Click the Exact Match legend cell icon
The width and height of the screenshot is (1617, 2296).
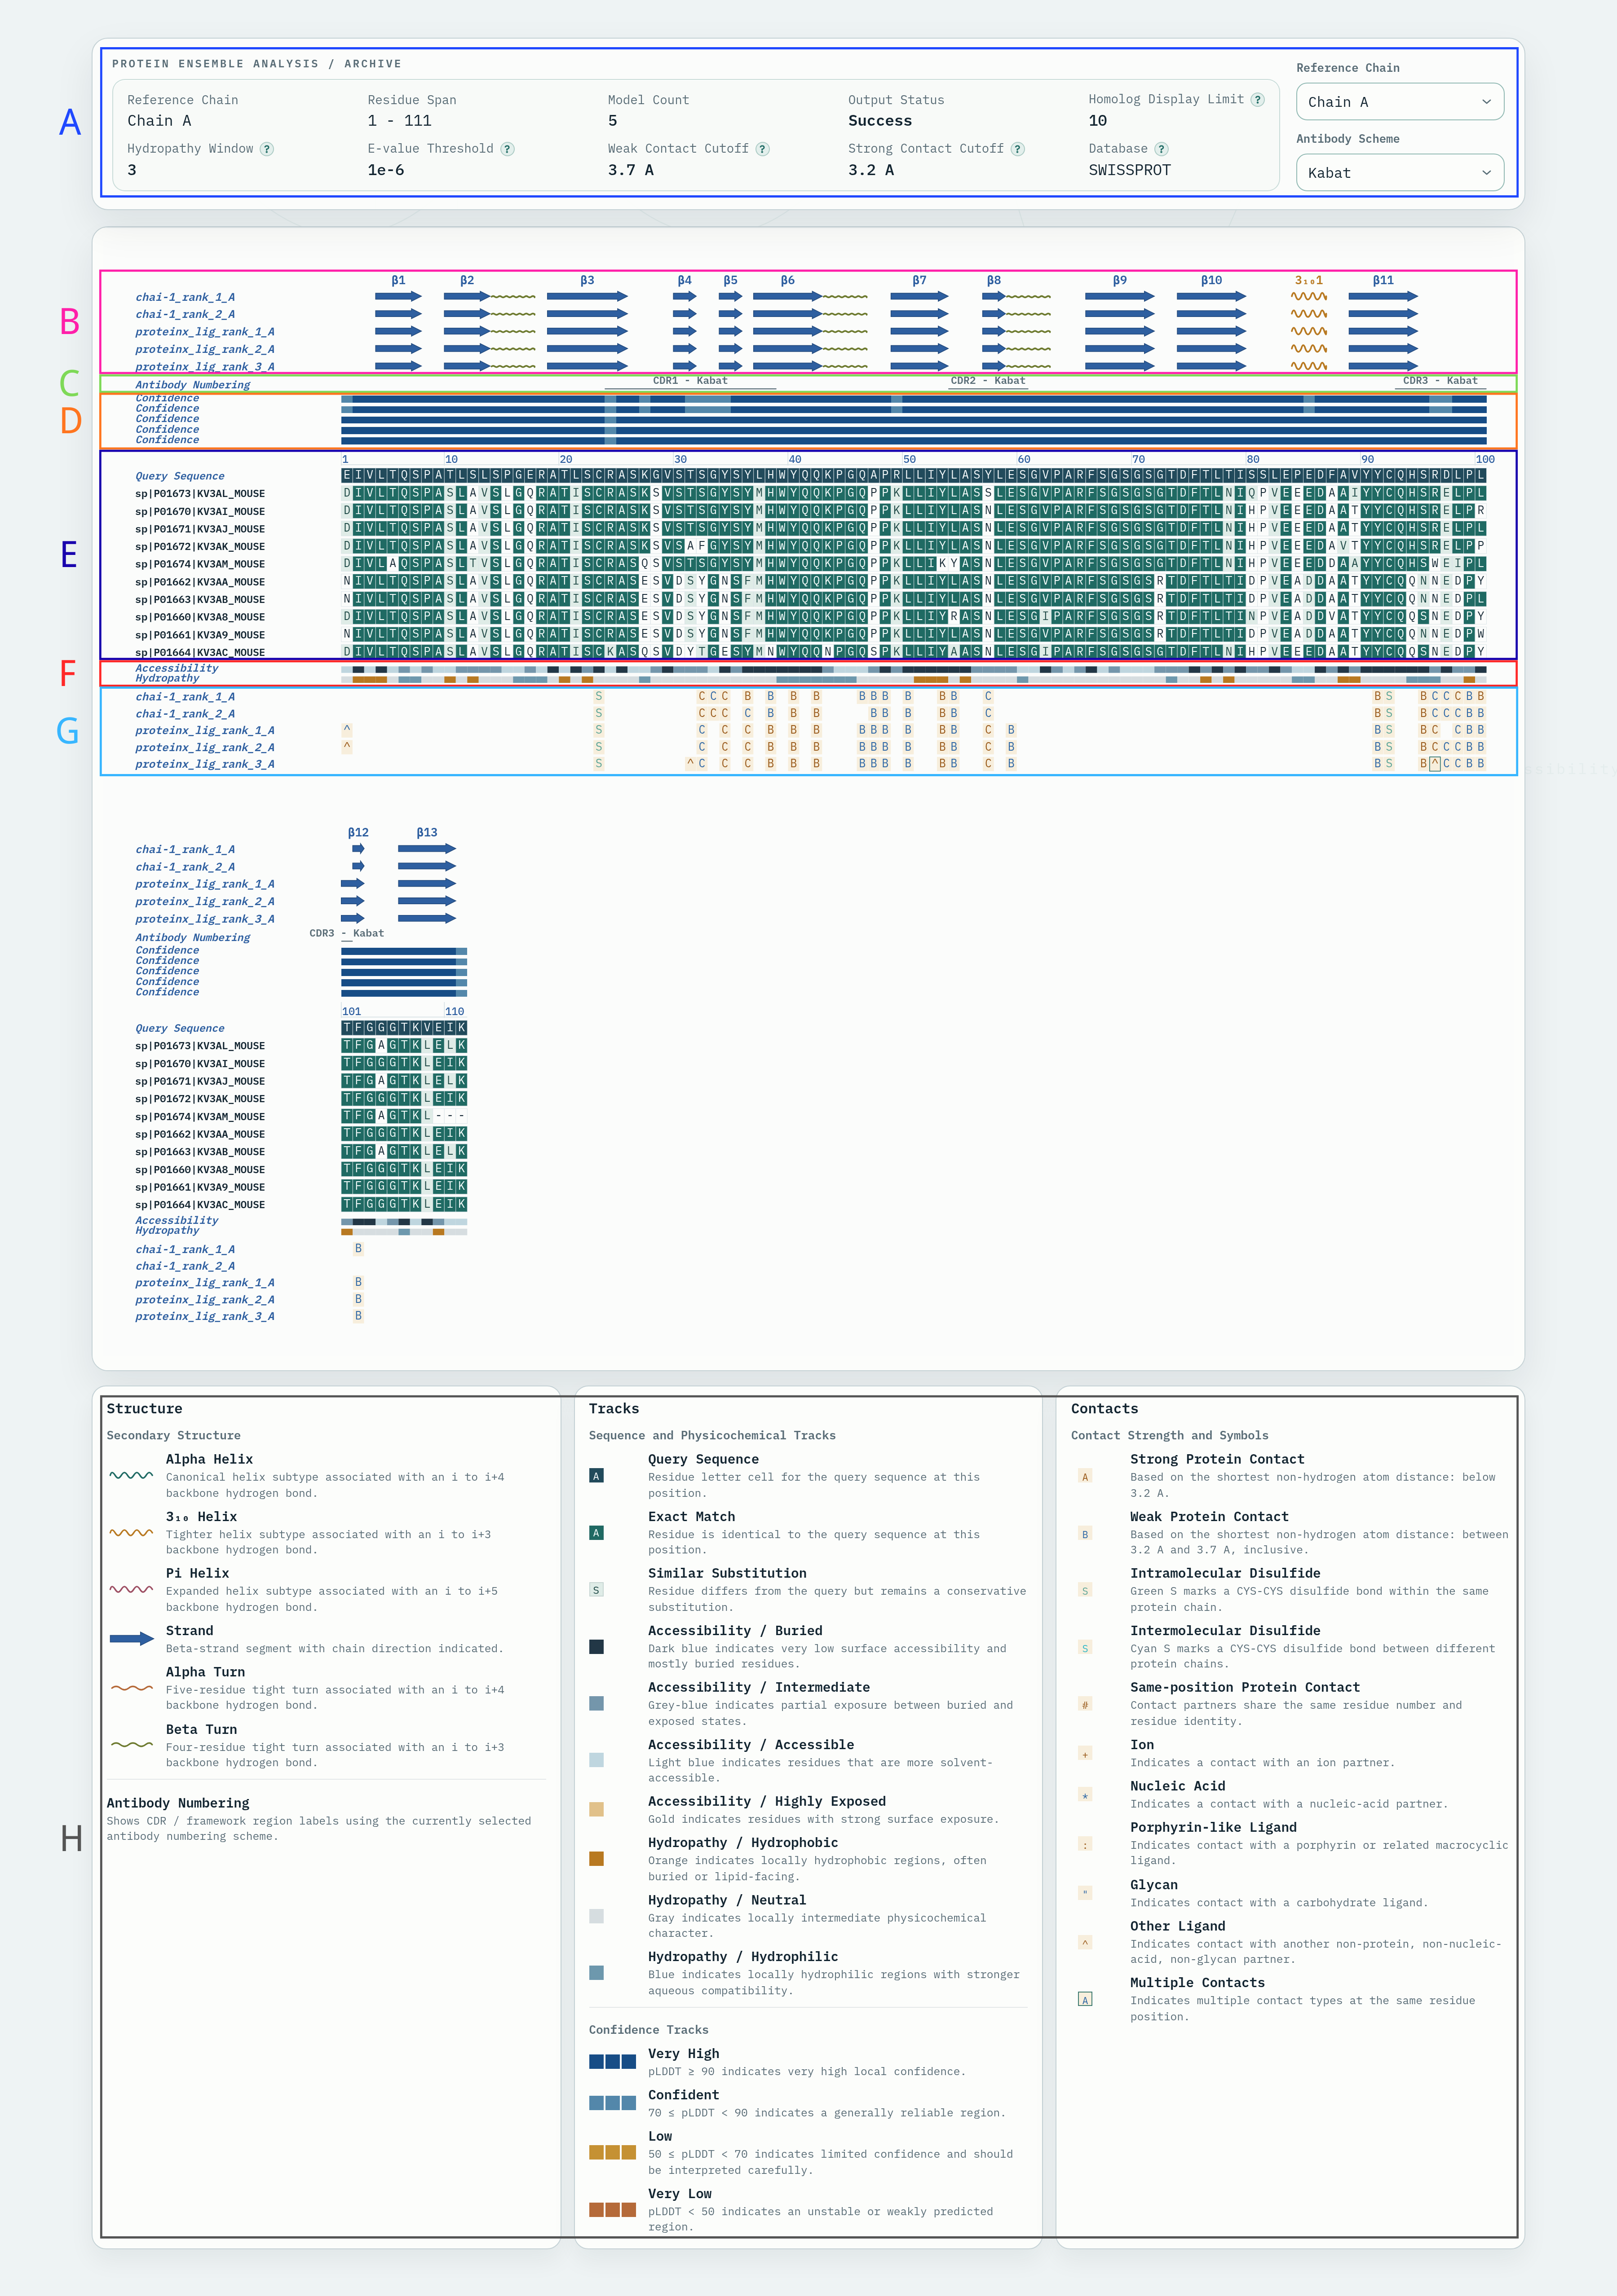coord(596,1533)
